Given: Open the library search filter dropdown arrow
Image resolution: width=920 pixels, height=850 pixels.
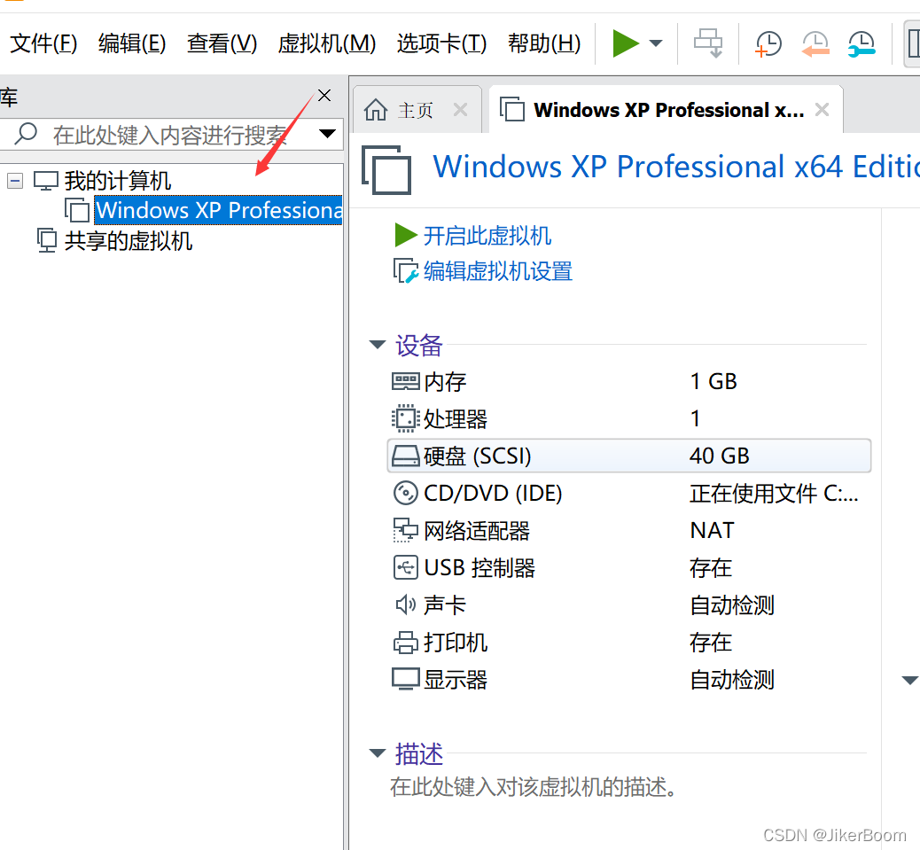Looking at the screenshot, I should coord(327,134).
